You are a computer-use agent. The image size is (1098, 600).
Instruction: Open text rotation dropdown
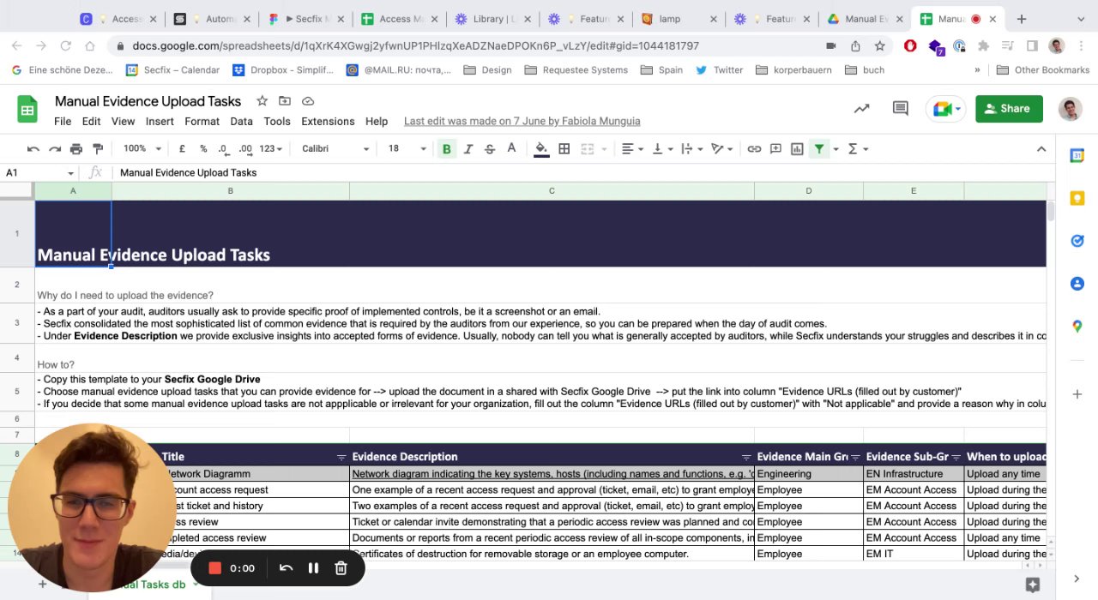click(x=722, y=149)
